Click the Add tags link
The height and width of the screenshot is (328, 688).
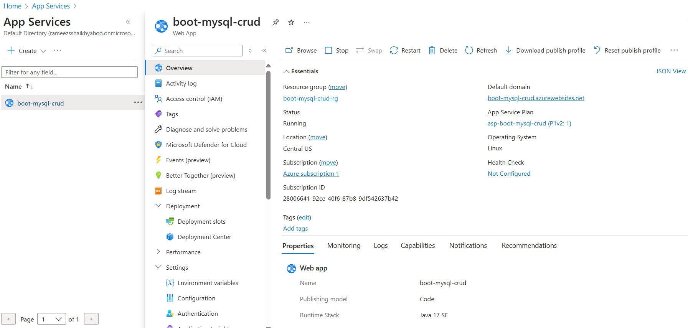click(295, 229)
